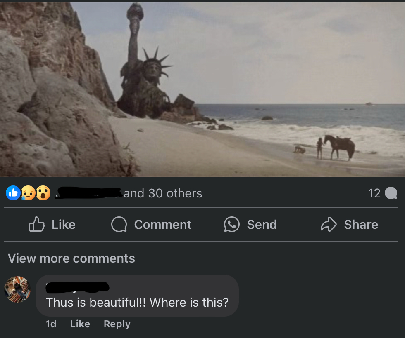This screenshot has width=405, height=338.
Task: Click the blue thumbs-up reaction emoji
Action: [13, 193]
